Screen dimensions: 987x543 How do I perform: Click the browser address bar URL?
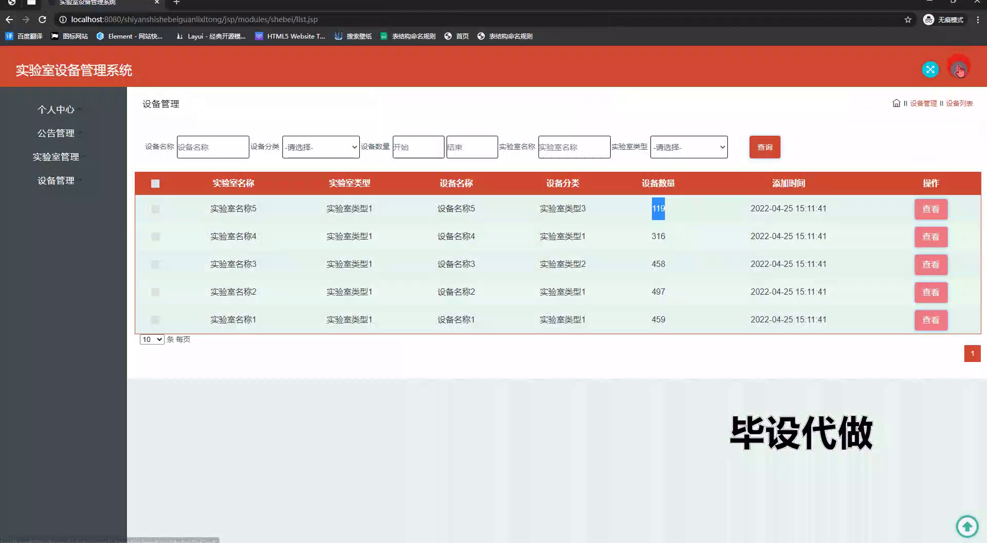click(x=194, y=20)
